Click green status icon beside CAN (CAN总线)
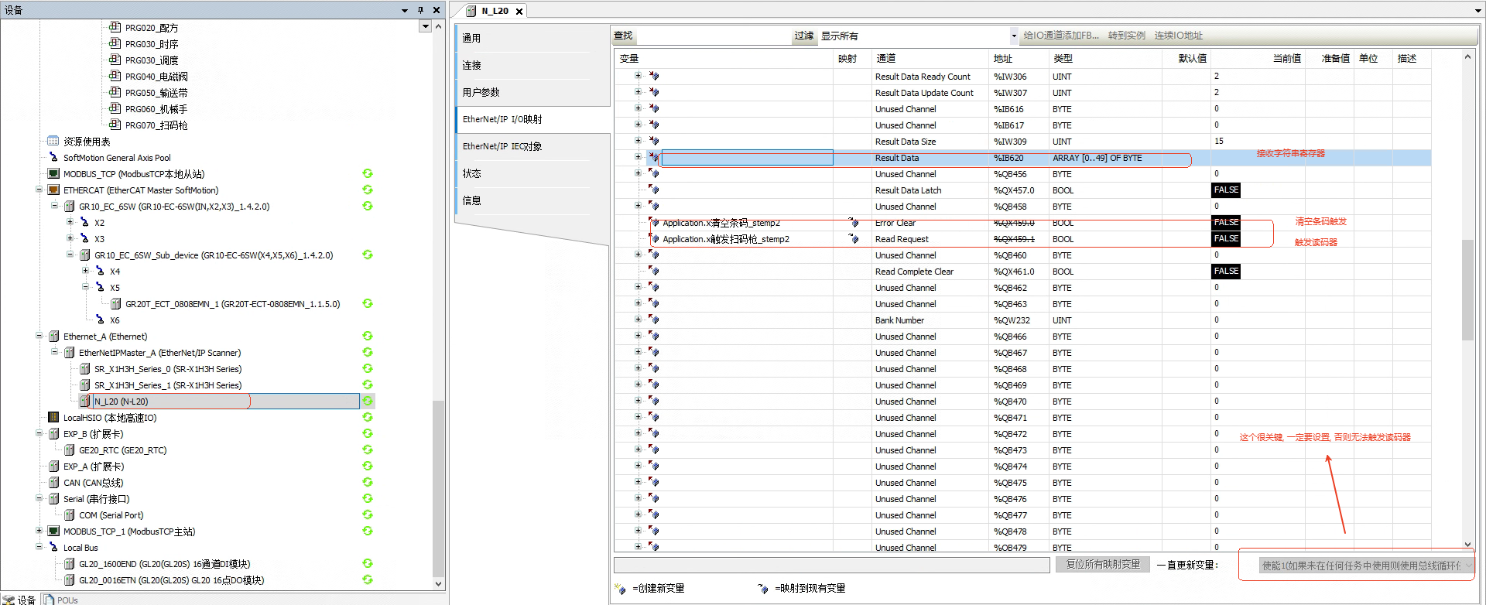This screenshot has height=605, width=1486. [368, 482]
